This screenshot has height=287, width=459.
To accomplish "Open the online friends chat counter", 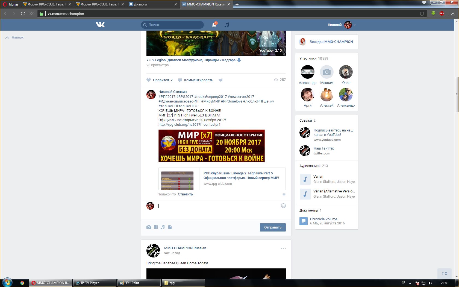I will [x=445, y=273].
